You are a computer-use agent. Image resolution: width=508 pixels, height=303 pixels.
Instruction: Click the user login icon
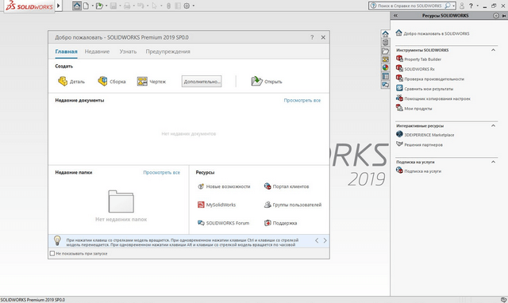pos(462,6)
